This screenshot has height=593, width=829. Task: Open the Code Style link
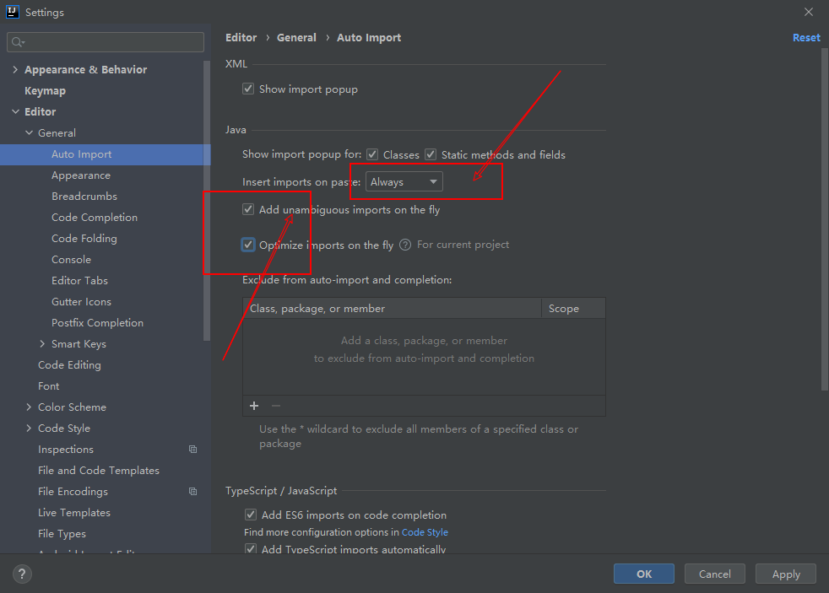point(425,533)
